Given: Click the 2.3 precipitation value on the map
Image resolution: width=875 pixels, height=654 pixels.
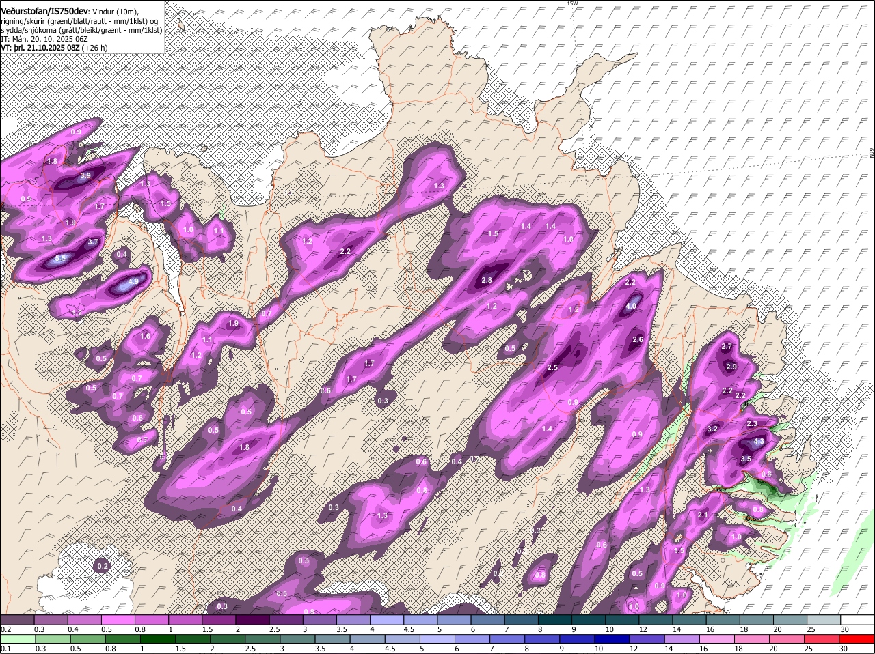Looking at the screenshot, I should tap(752, 423).
